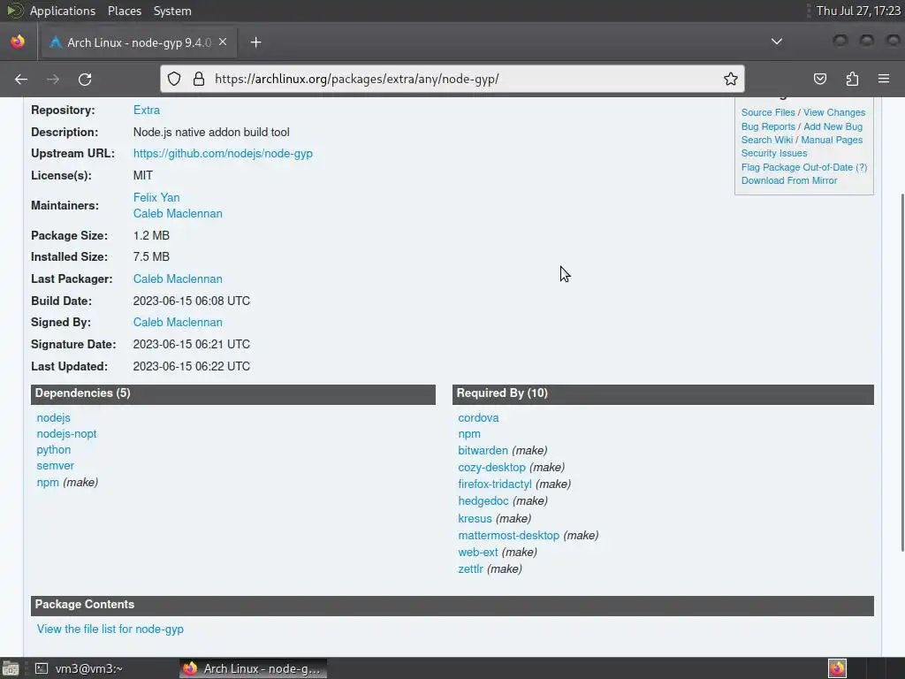The height and width of the screenshot is (679, 905).
Task: Reload the current page
Action: click(x=85, y=79)
